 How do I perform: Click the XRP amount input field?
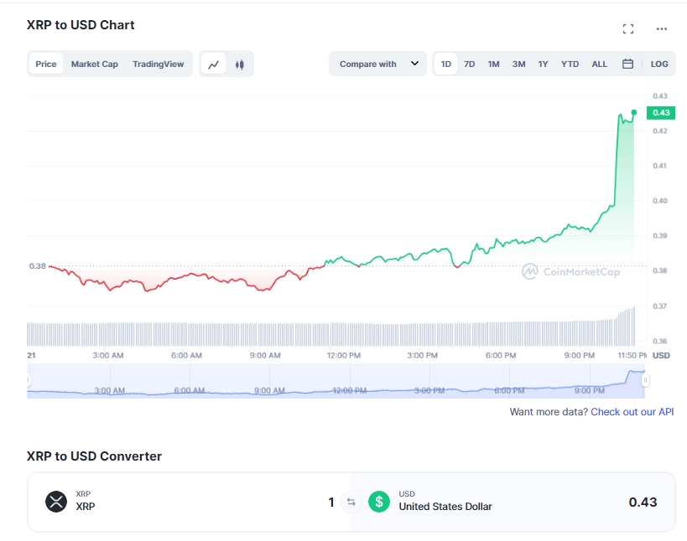pyautogui.click(x=252, y=502)
